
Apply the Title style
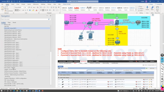click(89, 9)
